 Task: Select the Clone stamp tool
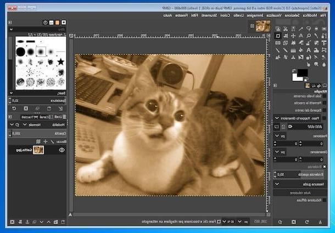pyautogui.click(x=293, y=57)
